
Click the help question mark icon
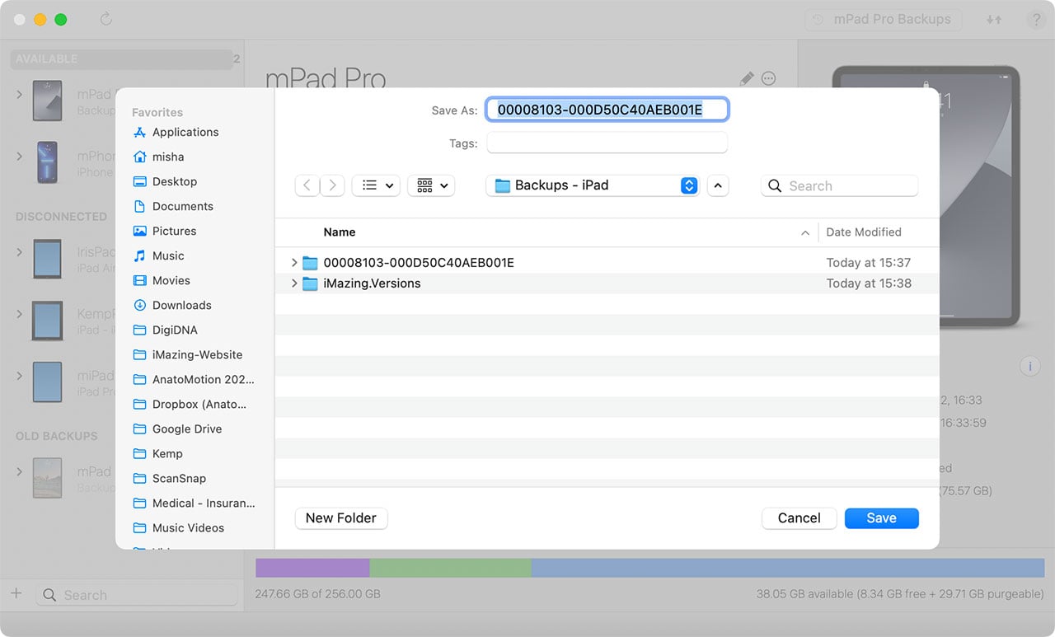pos(1035,20)
